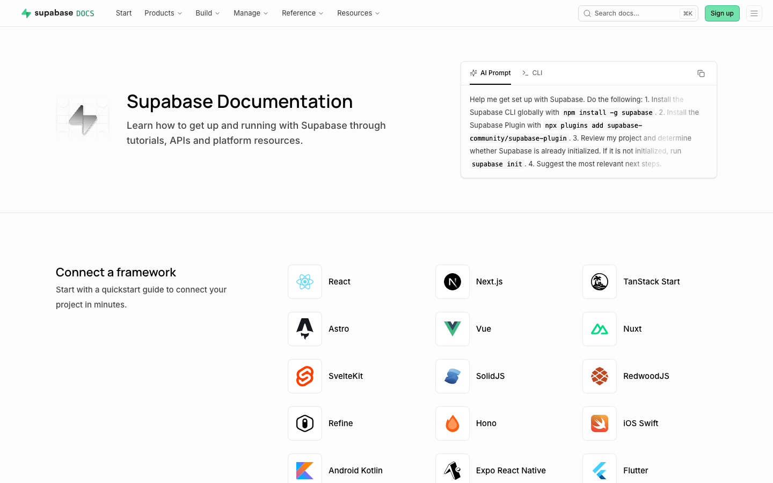
Task: Open the Refine quickstart link
Action: click(x=341, y=423)
